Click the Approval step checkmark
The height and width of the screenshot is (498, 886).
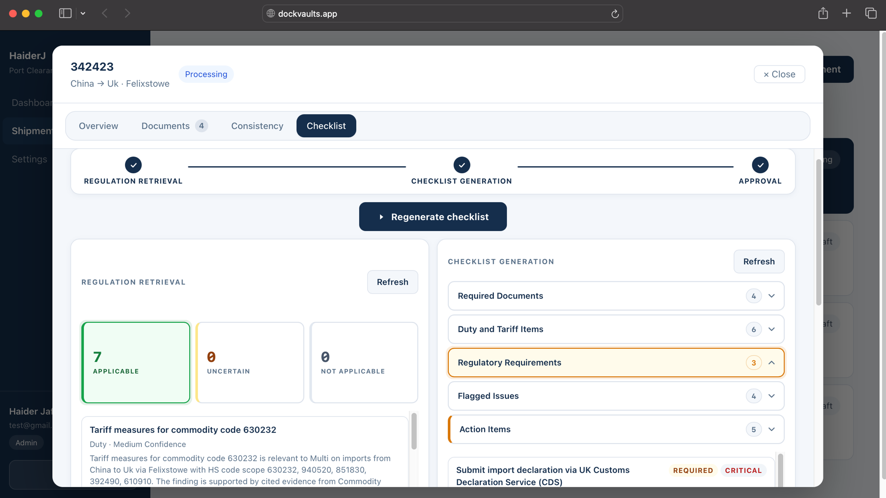pos(760,165)
